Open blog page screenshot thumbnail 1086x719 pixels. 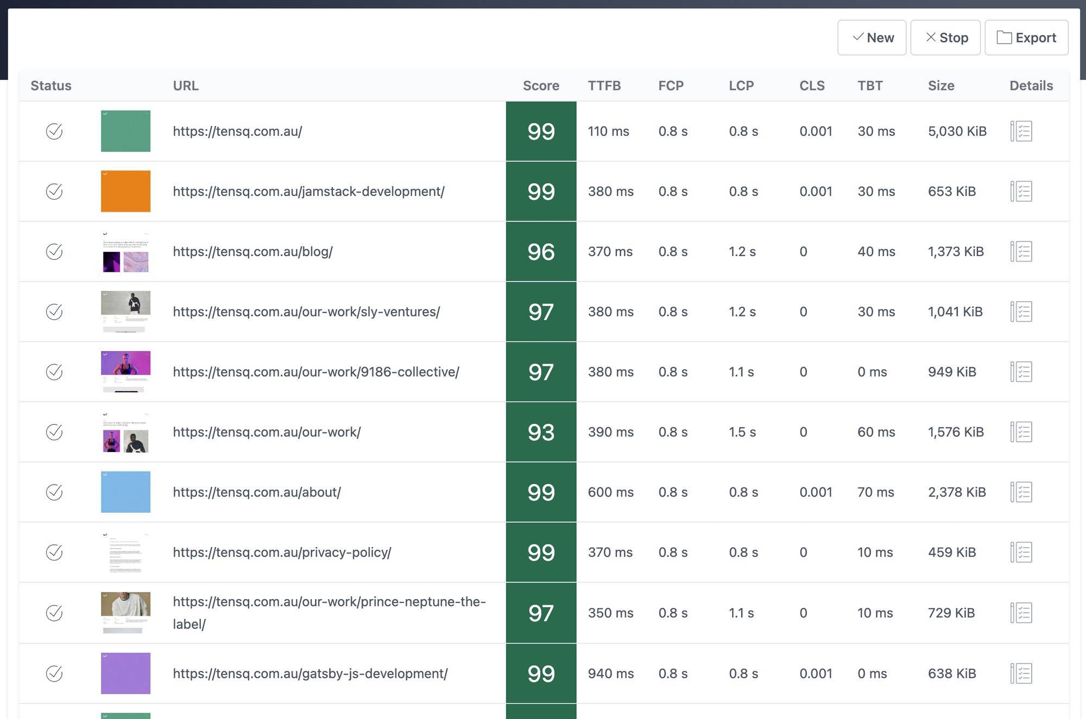125,252
